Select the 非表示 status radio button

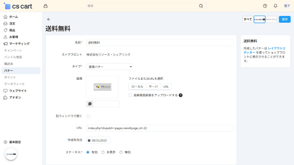[103, 152]
